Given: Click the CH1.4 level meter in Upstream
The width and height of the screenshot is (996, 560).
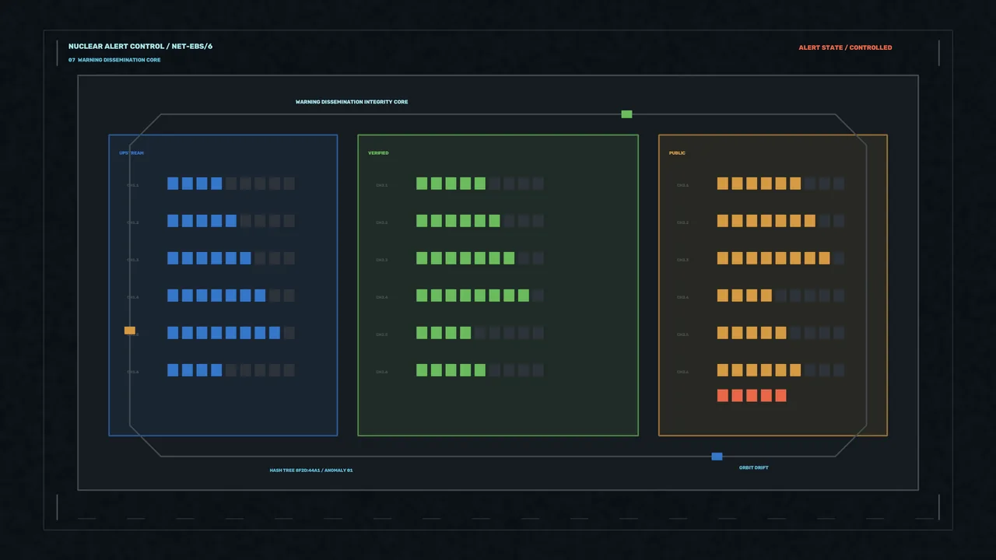Looking at the screenshot, I should [231, 296].
